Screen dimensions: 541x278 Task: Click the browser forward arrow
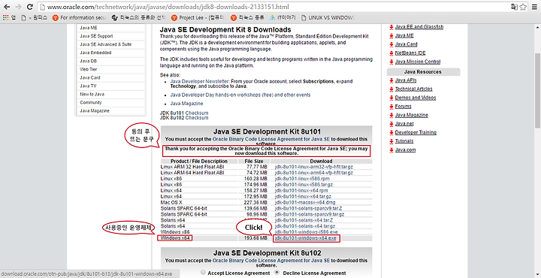(18, 7)
